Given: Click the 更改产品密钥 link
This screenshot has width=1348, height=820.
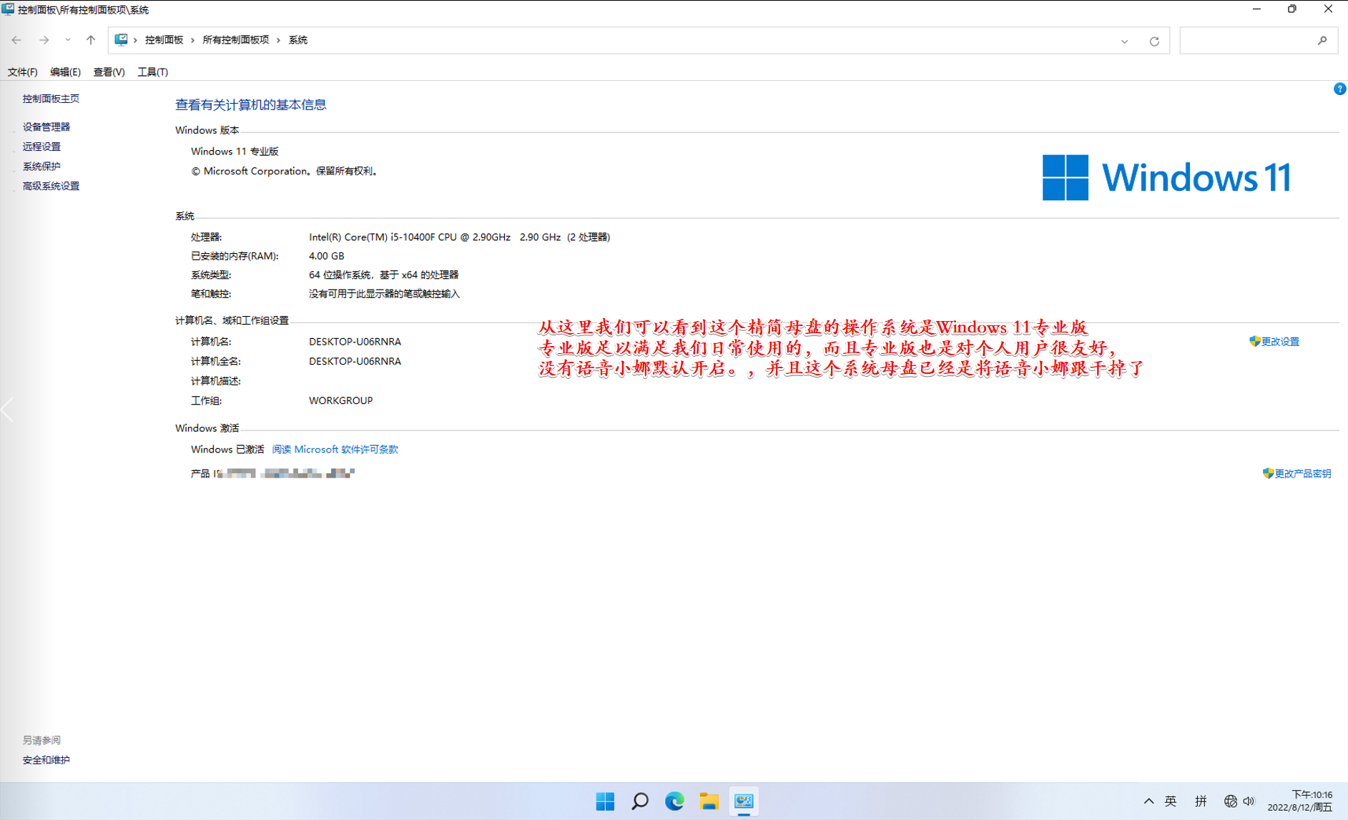Looking at the screenshot, I should pos(1302,473).
